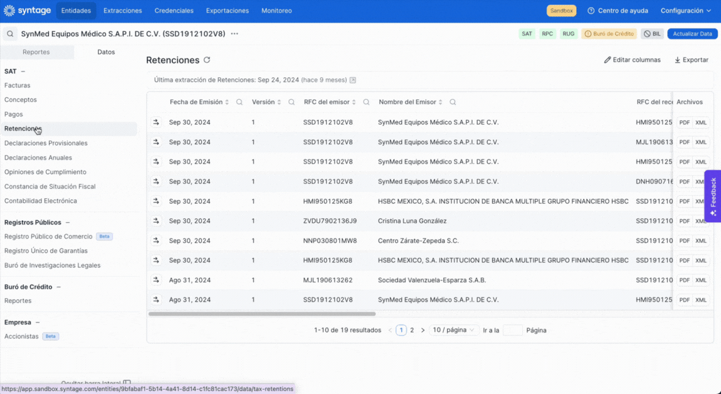Switch to the Datos tab

pyautogui.click(x=106, y=52)
